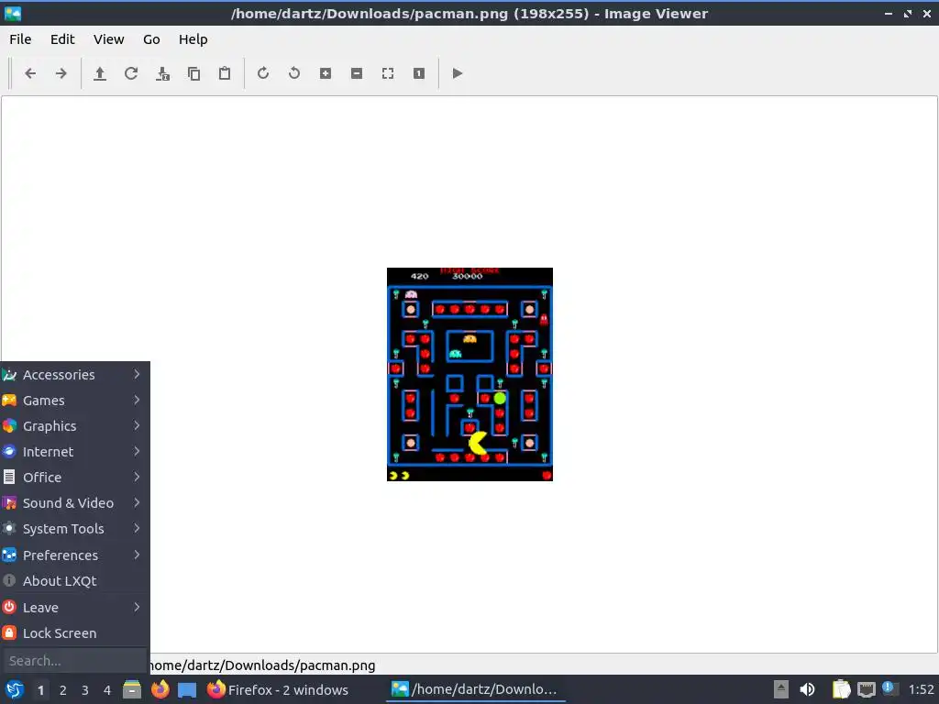The image size is (939, 704).
Task: Click the Firefox - 2 windows taskbar button
Action: coord(279,689)
